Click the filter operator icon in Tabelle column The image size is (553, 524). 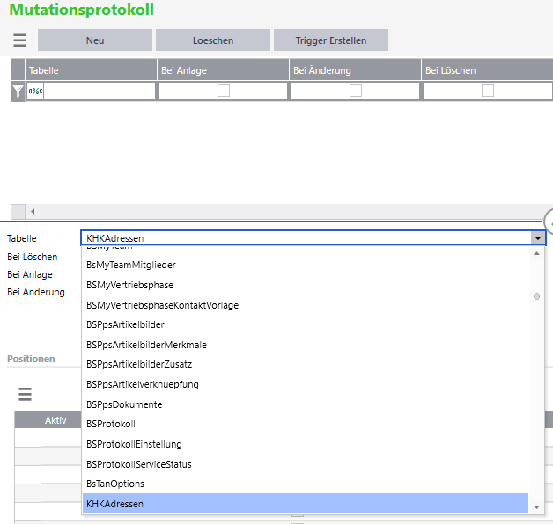(35, 91)
